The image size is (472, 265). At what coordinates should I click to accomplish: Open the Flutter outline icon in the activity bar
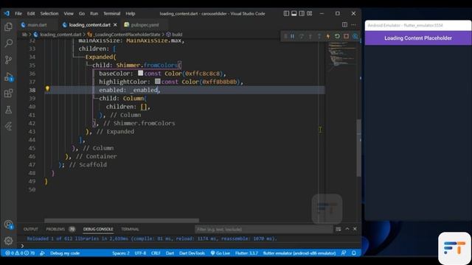[x=8, y=126]
